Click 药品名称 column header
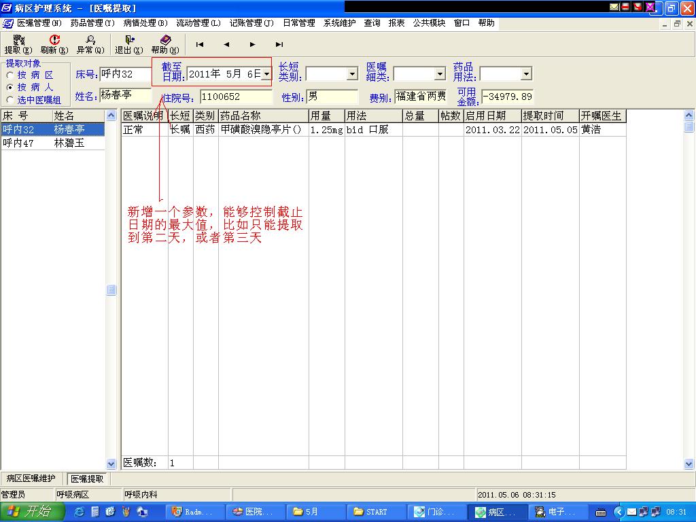Screen dimensions: 696x522 coord(264,116)
